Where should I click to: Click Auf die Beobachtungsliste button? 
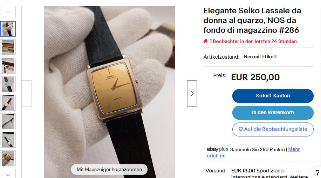[x=273, y=129]
